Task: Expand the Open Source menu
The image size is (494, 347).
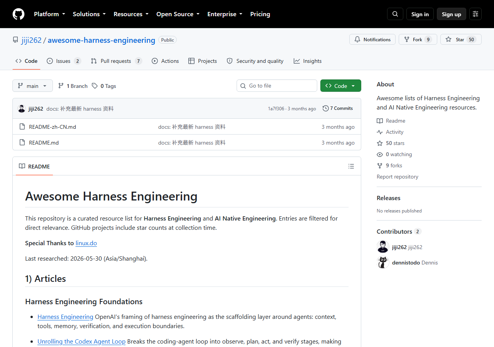Action: pyautogui.click(x=178, y=14)
